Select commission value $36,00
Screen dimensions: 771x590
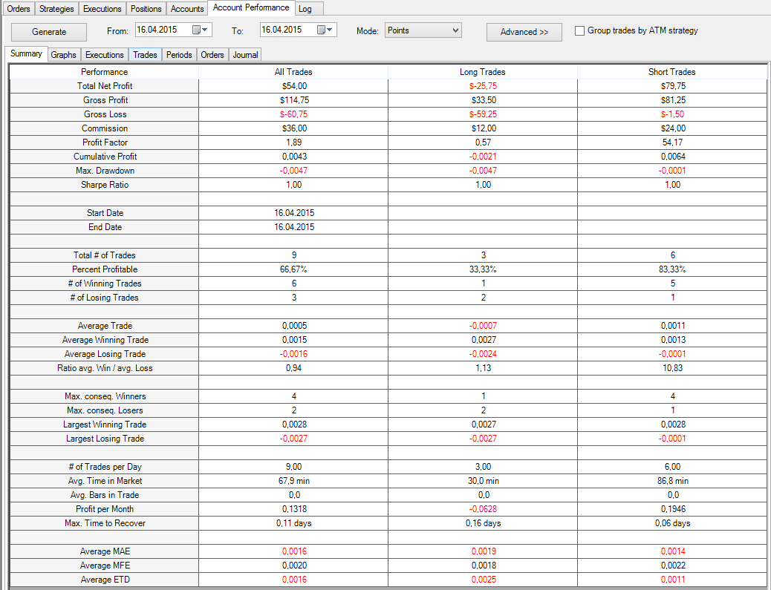[295, 128]
